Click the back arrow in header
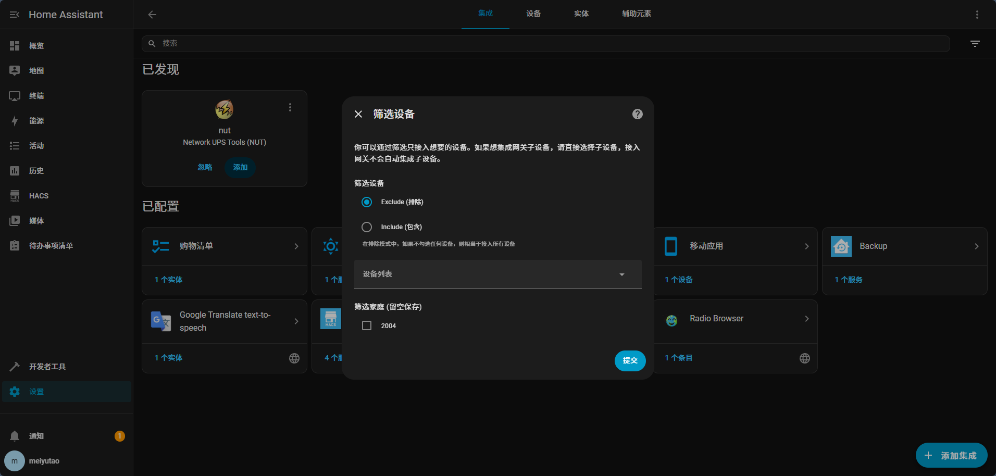Image resolution: width=996 pixels, height=476 pixels. pyautogui.click(x=152, y=15)
